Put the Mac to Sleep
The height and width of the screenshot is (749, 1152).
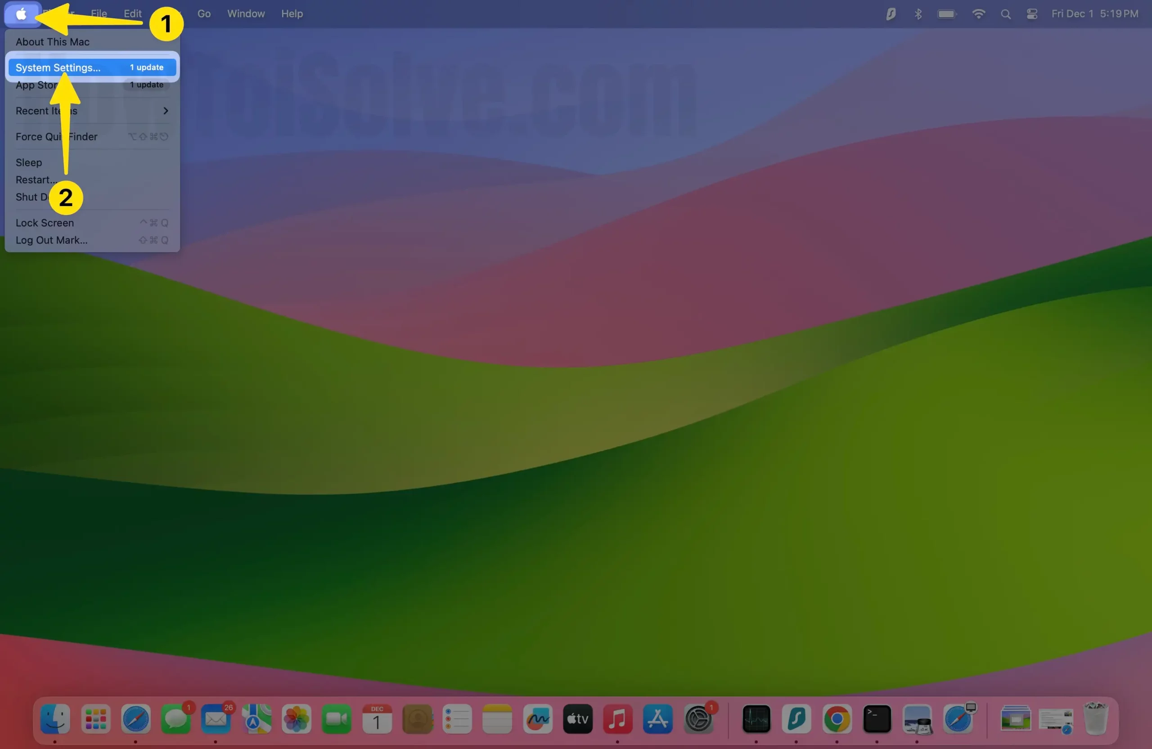point(92,162)
